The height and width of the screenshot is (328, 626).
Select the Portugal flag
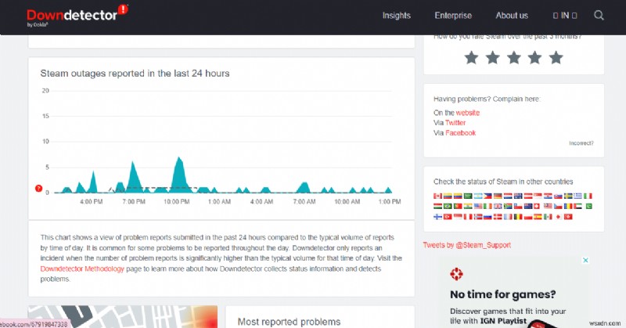point(458,206)
